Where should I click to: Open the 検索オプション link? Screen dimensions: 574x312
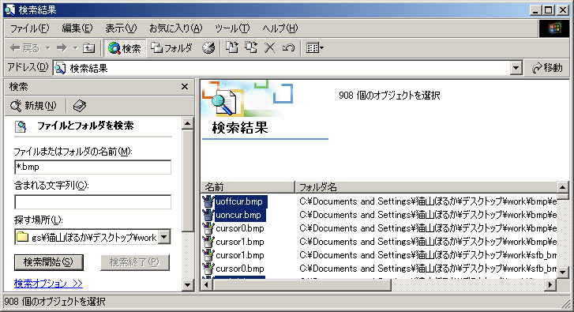coord(48,284)
